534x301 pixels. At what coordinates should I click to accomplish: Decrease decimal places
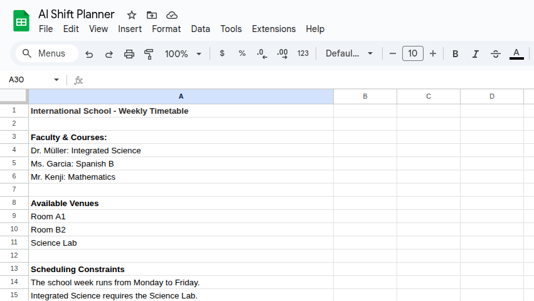(262, 53)
